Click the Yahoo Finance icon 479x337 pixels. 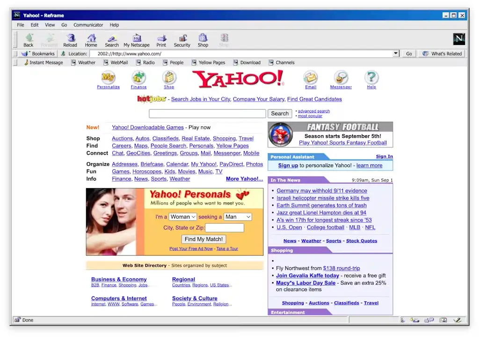[138, 77]
